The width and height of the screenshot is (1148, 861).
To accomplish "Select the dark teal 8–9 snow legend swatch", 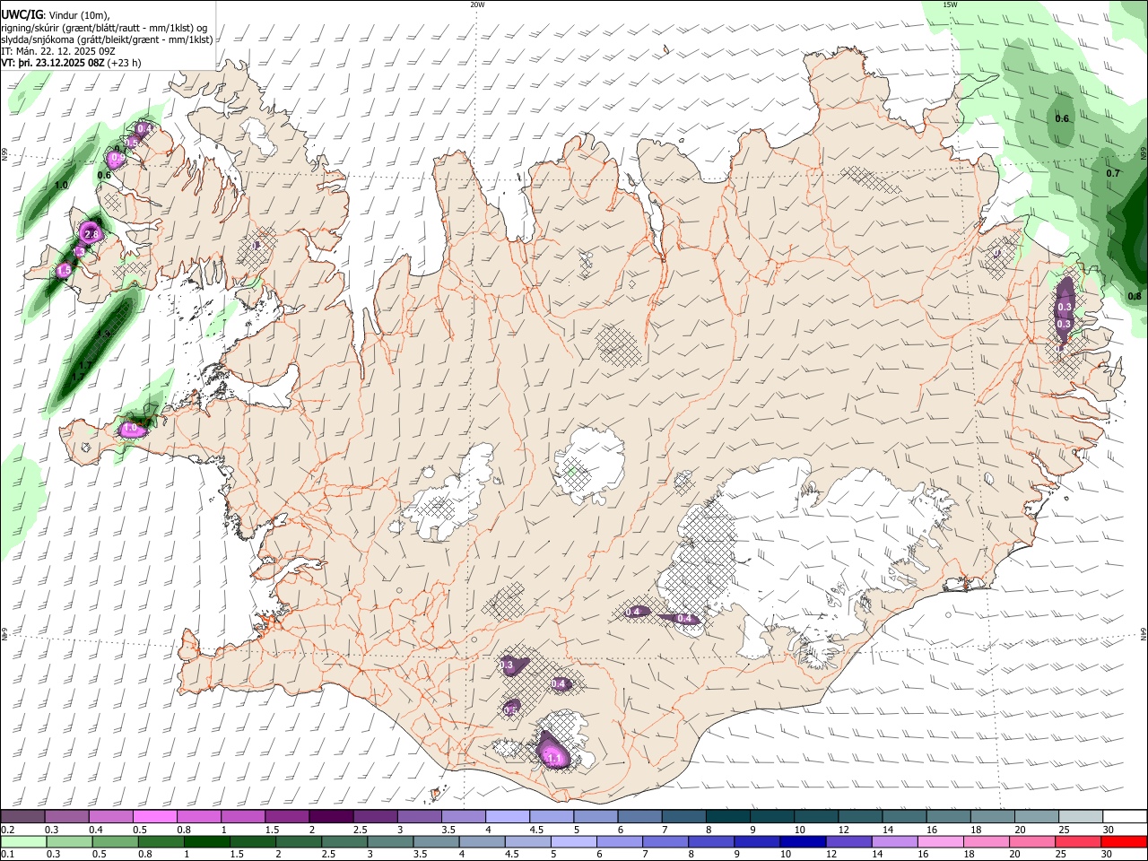I will 726,817.
